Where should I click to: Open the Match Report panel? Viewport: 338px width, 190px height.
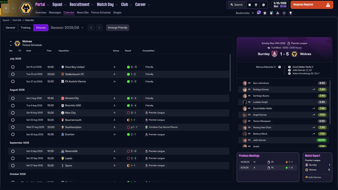coord(317,167)
